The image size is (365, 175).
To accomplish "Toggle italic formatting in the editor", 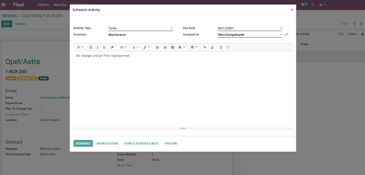I will coord(97,47).
